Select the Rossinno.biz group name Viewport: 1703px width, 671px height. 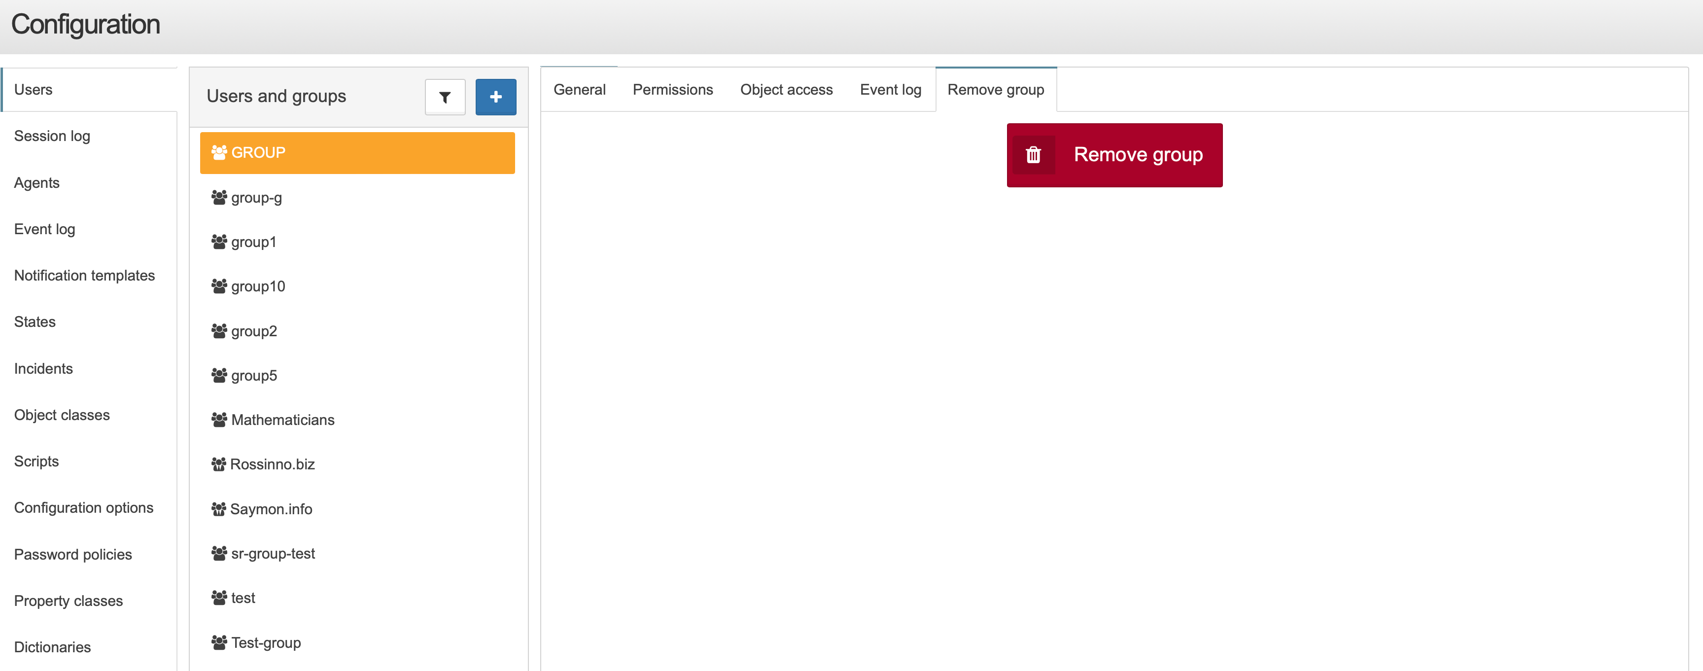[273, 464]
